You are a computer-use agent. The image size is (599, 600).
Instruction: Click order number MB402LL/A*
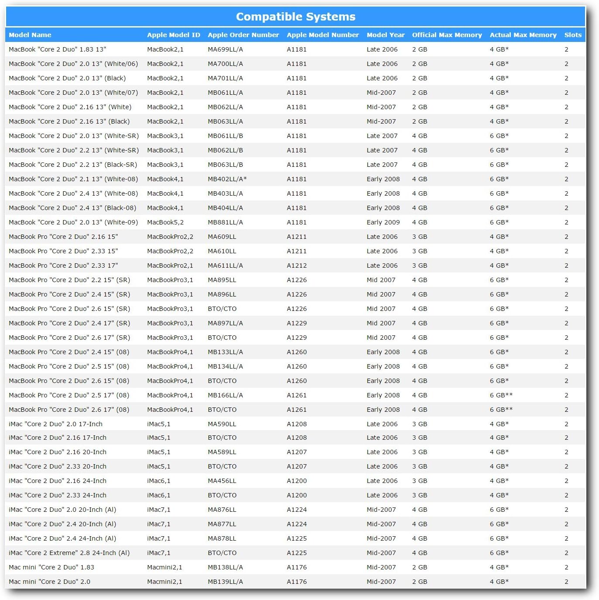(x=227, y=179)
